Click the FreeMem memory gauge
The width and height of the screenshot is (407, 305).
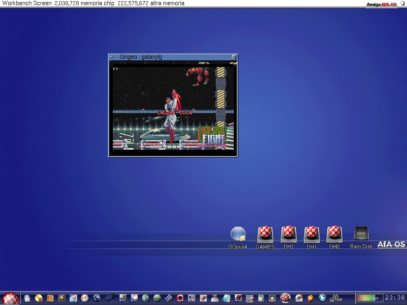(369, 298)
